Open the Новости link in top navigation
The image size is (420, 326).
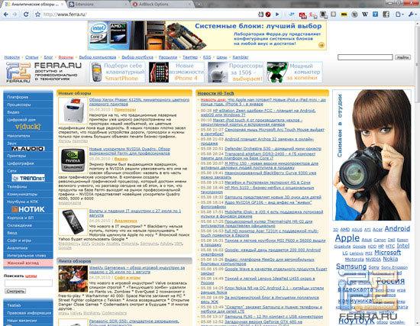12,57
